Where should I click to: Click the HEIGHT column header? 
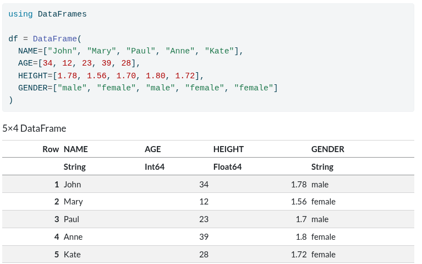[x=228, y=149]
